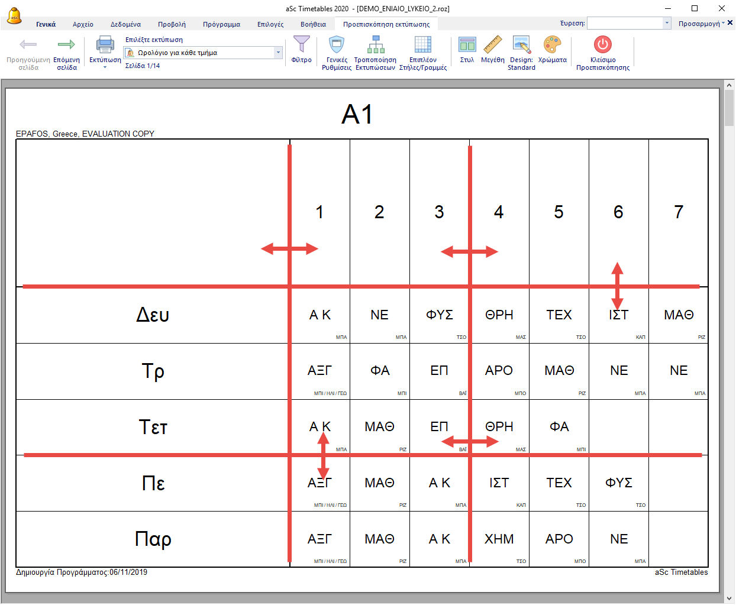736x605 pixels.
Task: Open the Sizes (Μεγέθη) ruler icon
Action: tap(492, 45)
